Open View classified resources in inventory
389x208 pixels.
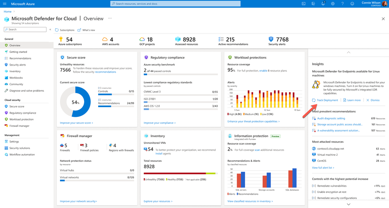pyautogui.click(x=250, y=201)
